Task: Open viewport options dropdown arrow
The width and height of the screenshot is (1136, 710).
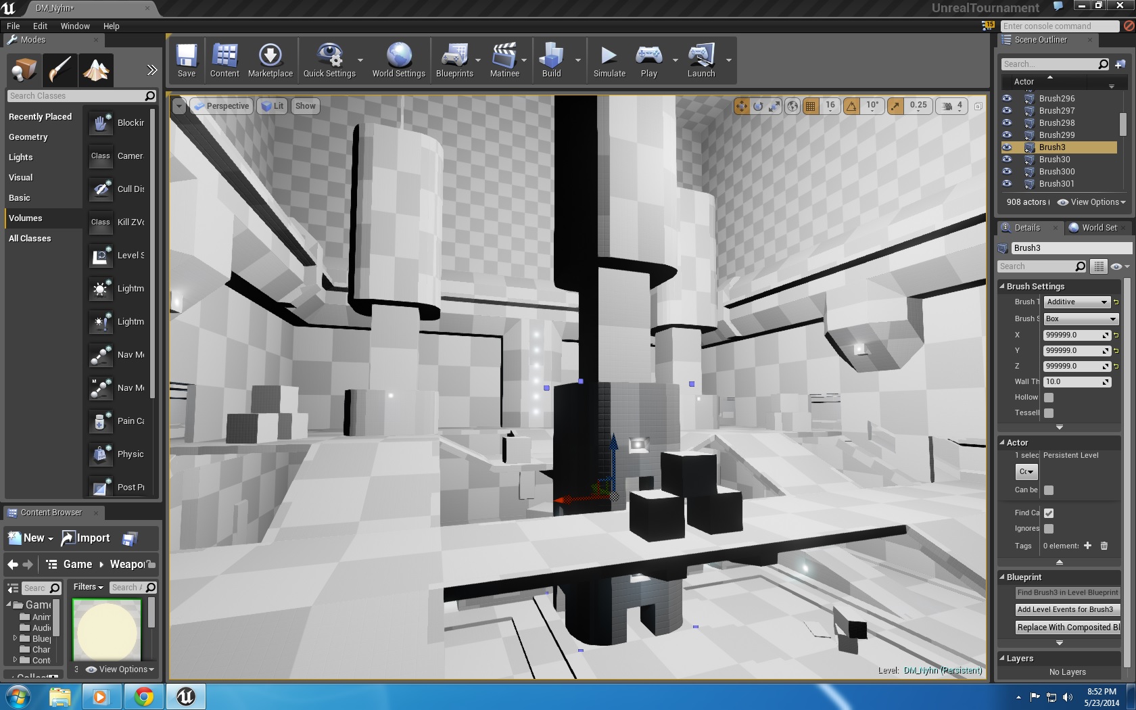Action: 179,106
